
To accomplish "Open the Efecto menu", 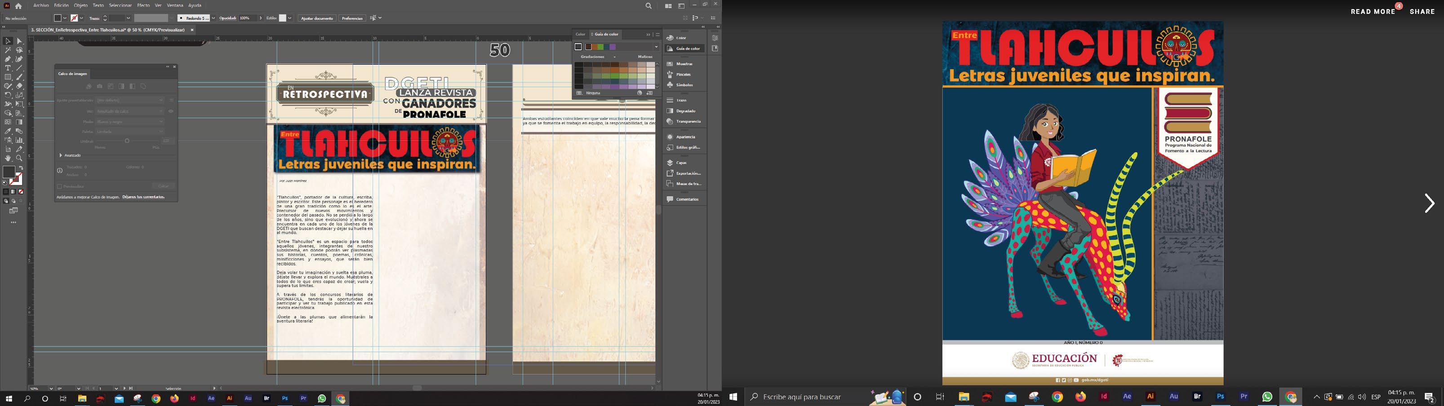I will point(143,5).
